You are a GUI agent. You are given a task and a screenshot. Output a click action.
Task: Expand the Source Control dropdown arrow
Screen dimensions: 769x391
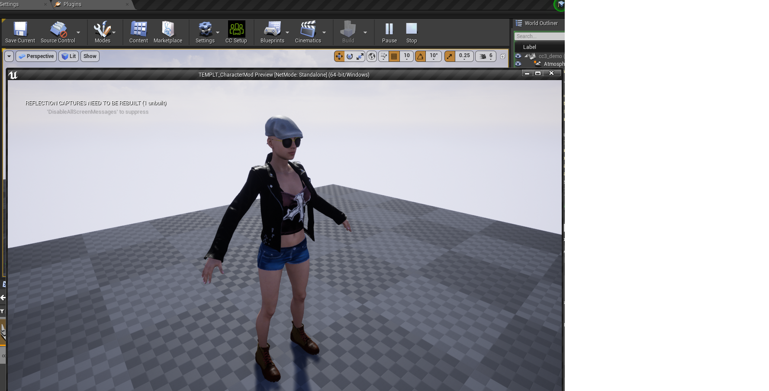pyautogui.click(x=78, y=32)
